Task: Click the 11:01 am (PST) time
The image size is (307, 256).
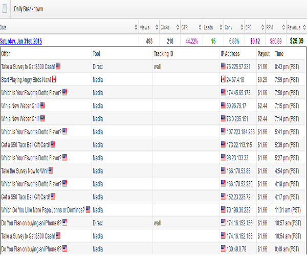Action: [x=288, y=210]
